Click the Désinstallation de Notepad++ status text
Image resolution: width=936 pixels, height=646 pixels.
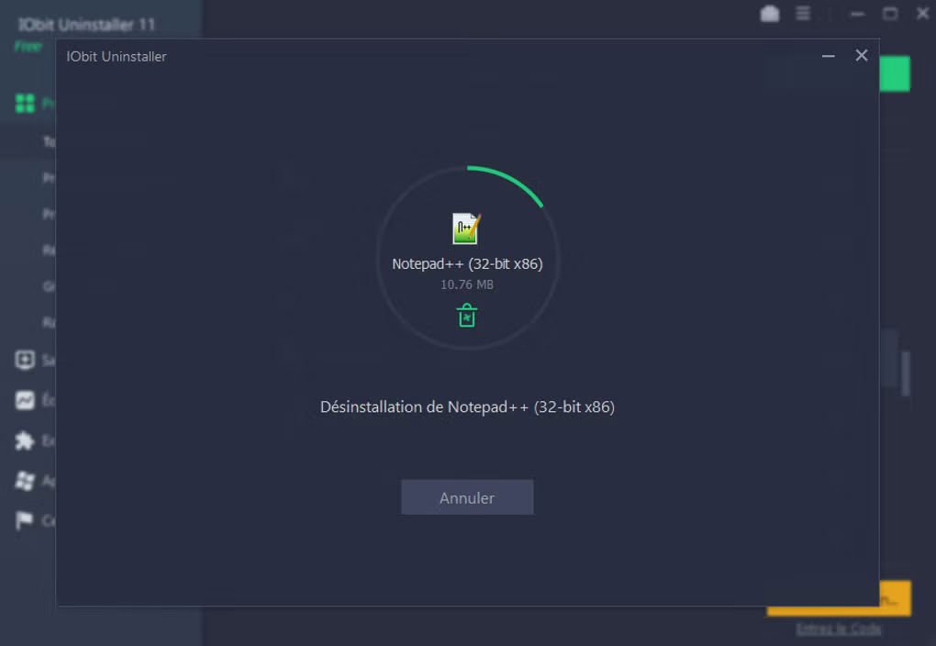coord(467,407)
